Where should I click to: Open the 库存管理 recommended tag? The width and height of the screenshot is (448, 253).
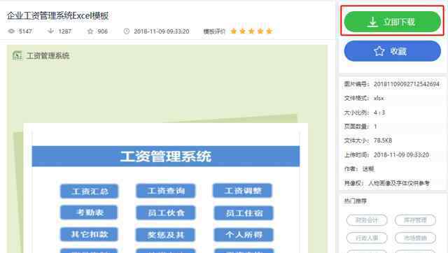tap(415, 220)
